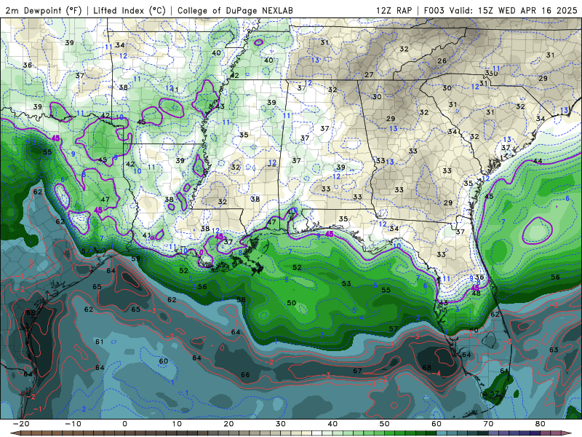This screenshot has height=437, width=582.
Task: Click the 63 dewpoint value on the map
Action: click(x=554, y=350)
